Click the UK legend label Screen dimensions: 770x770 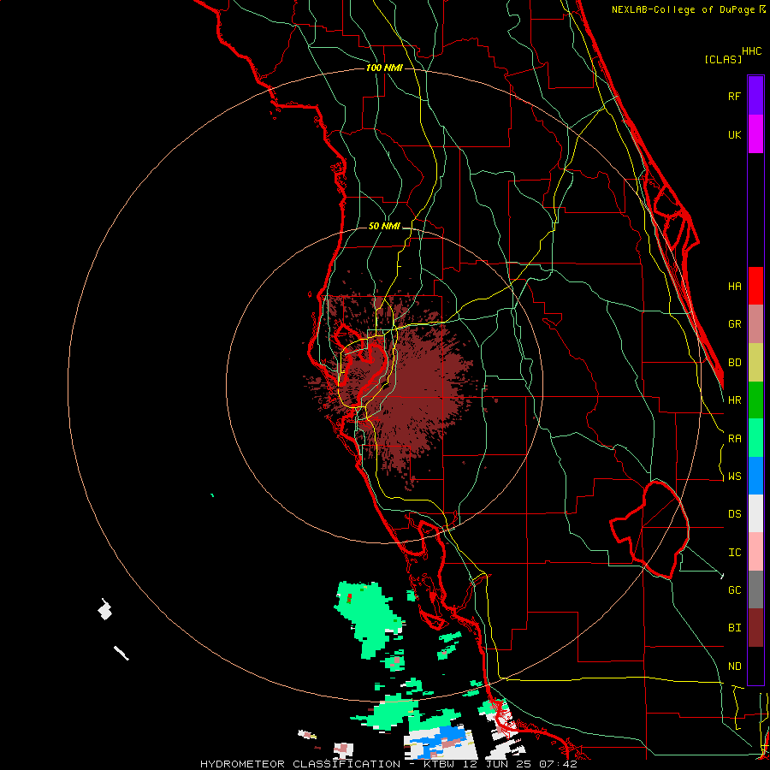coord(734,134)
